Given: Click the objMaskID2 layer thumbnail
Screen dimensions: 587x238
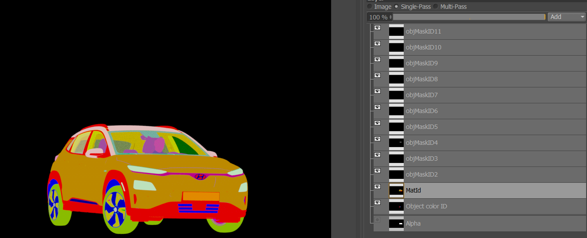Looking at the screenshot, I should [397, 174].
